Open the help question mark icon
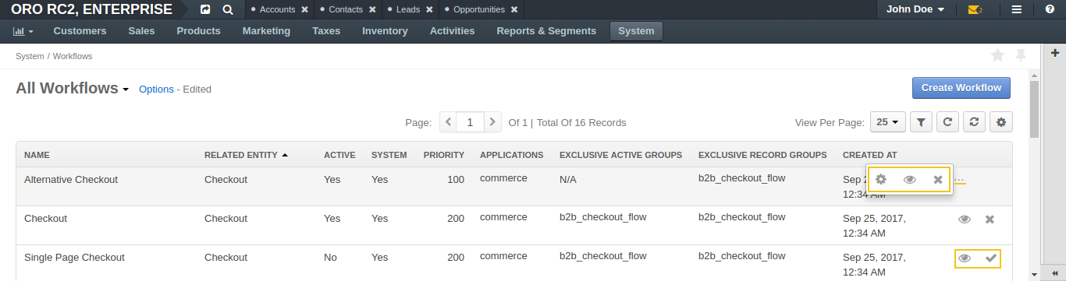The image size is (1066, 281). pos(1050,10)
